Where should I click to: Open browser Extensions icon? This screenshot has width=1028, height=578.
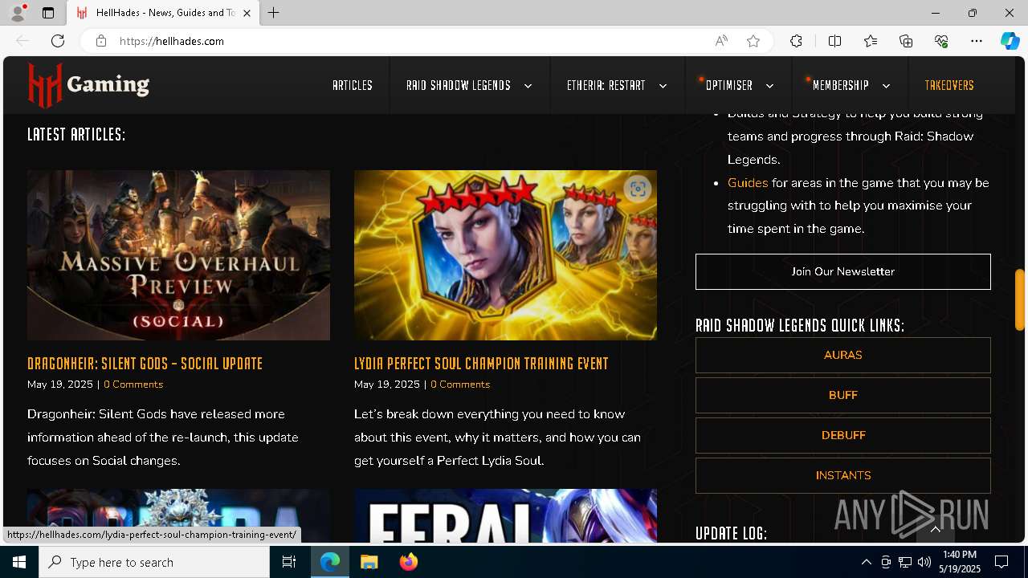tap(796, 41)
